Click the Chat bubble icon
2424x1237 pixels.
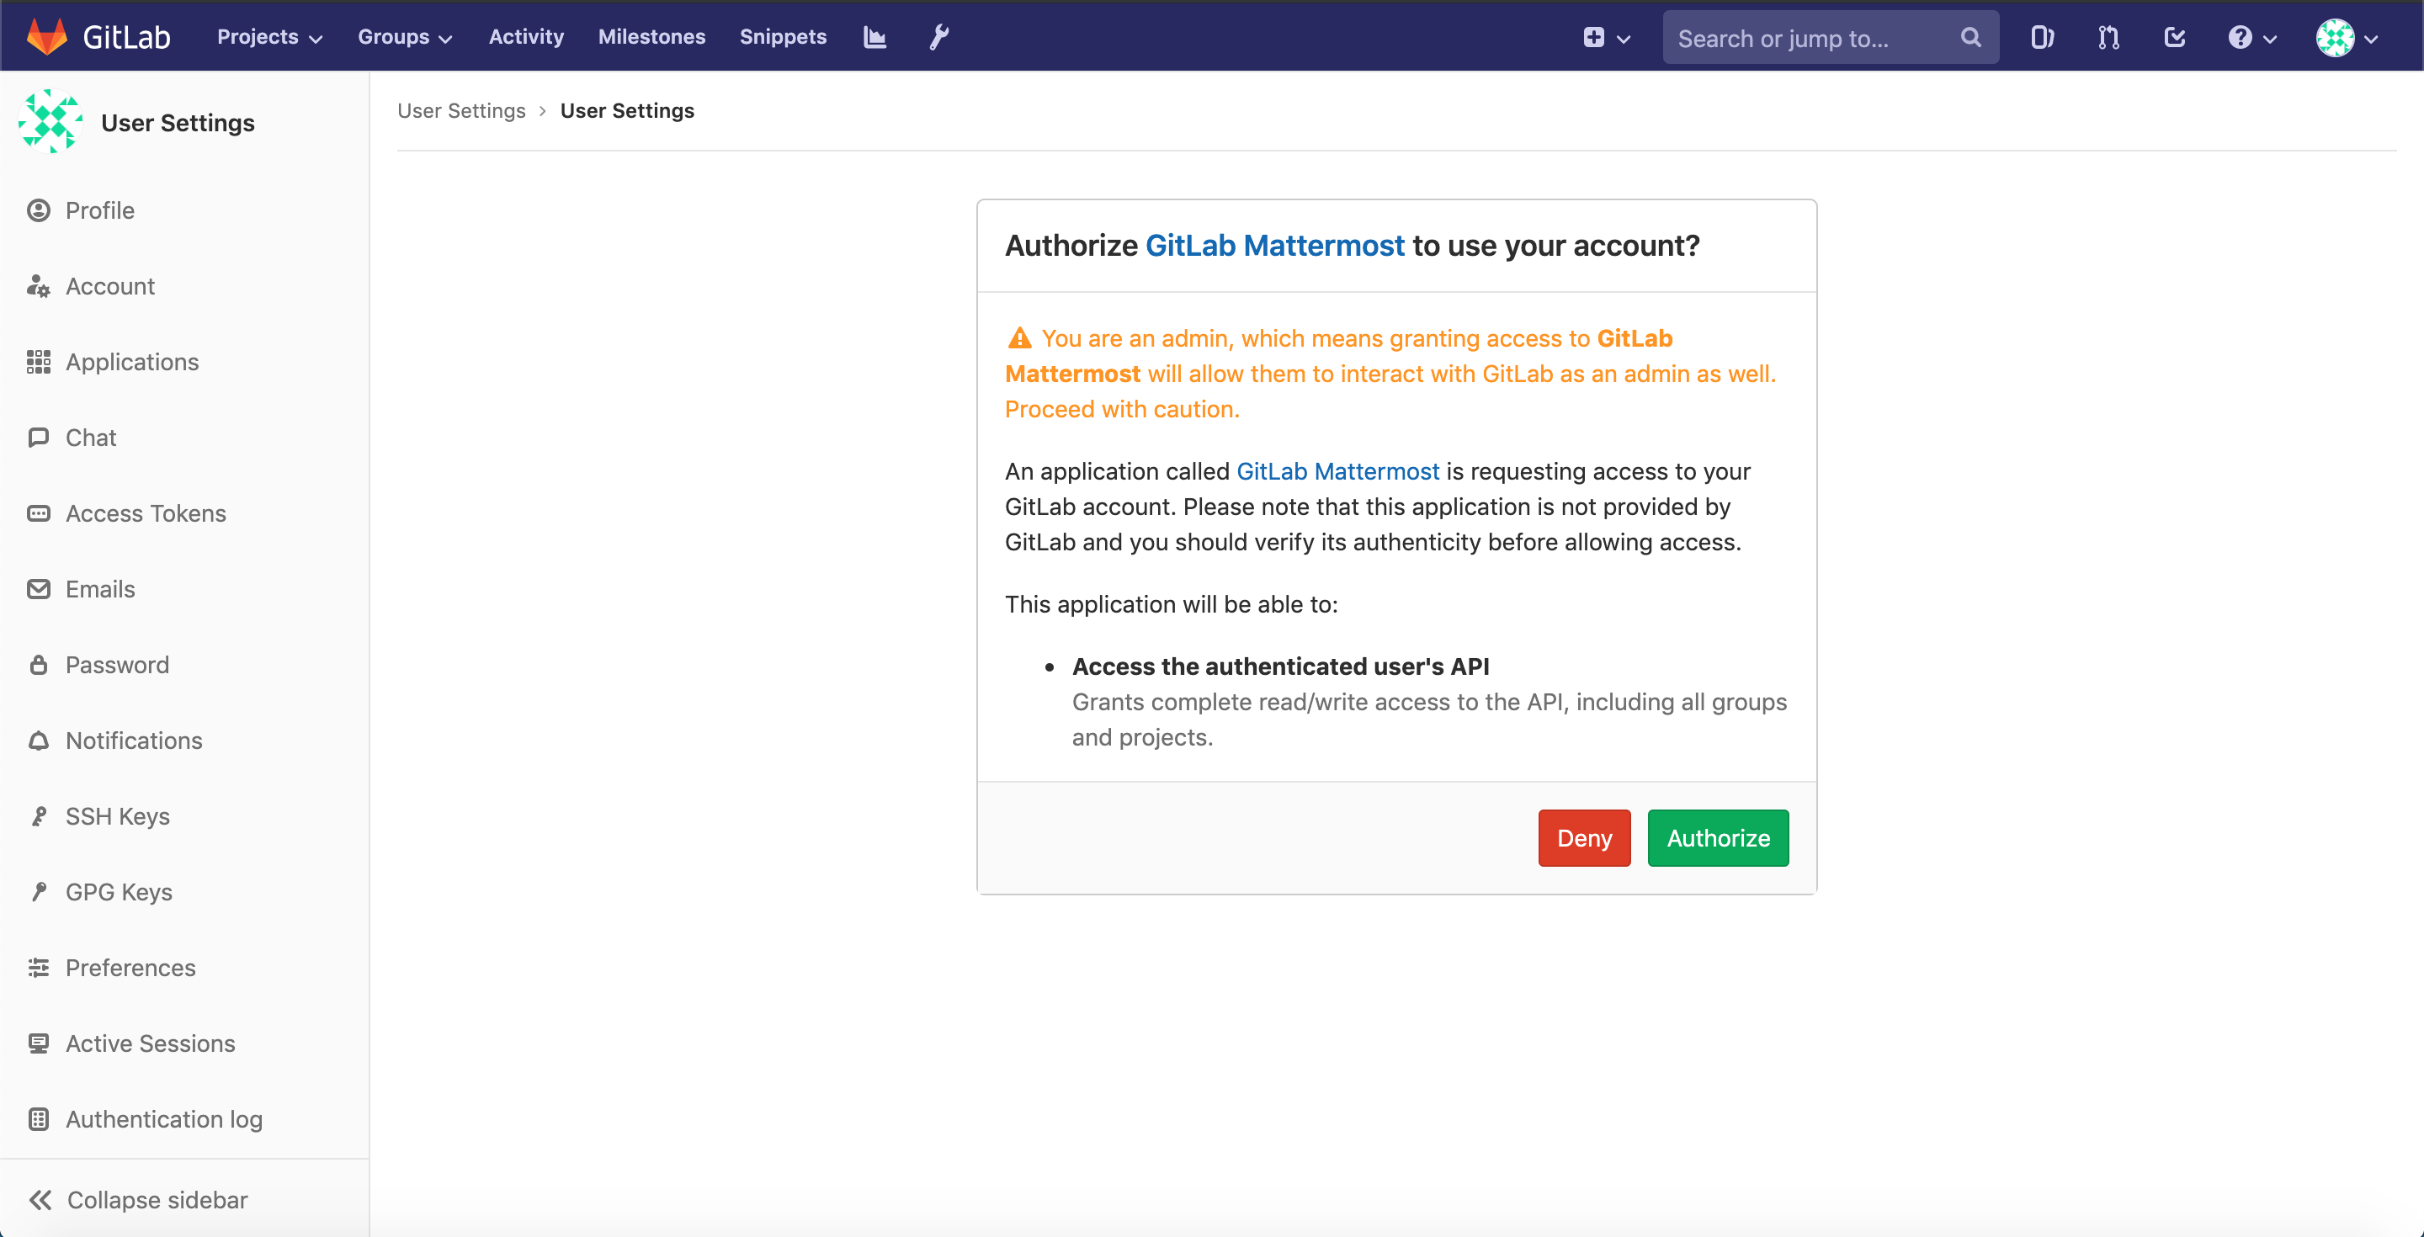point(39,438)
